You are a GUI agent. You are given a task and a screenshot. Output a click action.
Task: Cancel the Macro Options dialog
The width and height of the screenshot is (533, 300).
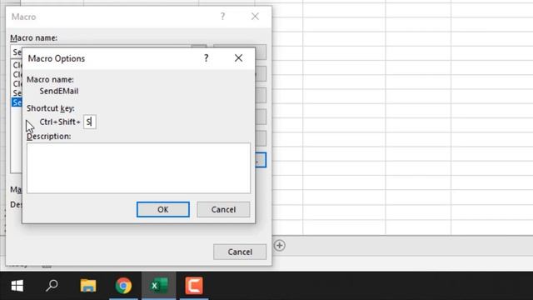coord(223,209)
